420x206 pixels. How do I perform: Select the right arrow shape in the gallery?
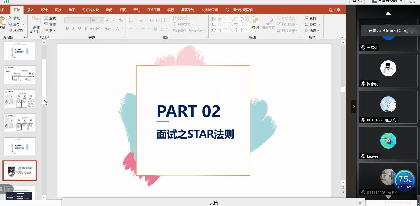tap(236, 24)
